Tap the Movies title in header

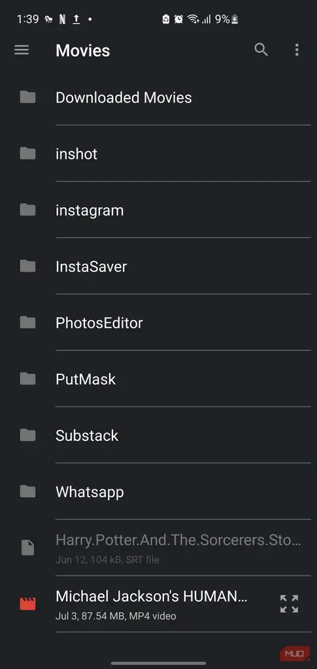(83, 50)
